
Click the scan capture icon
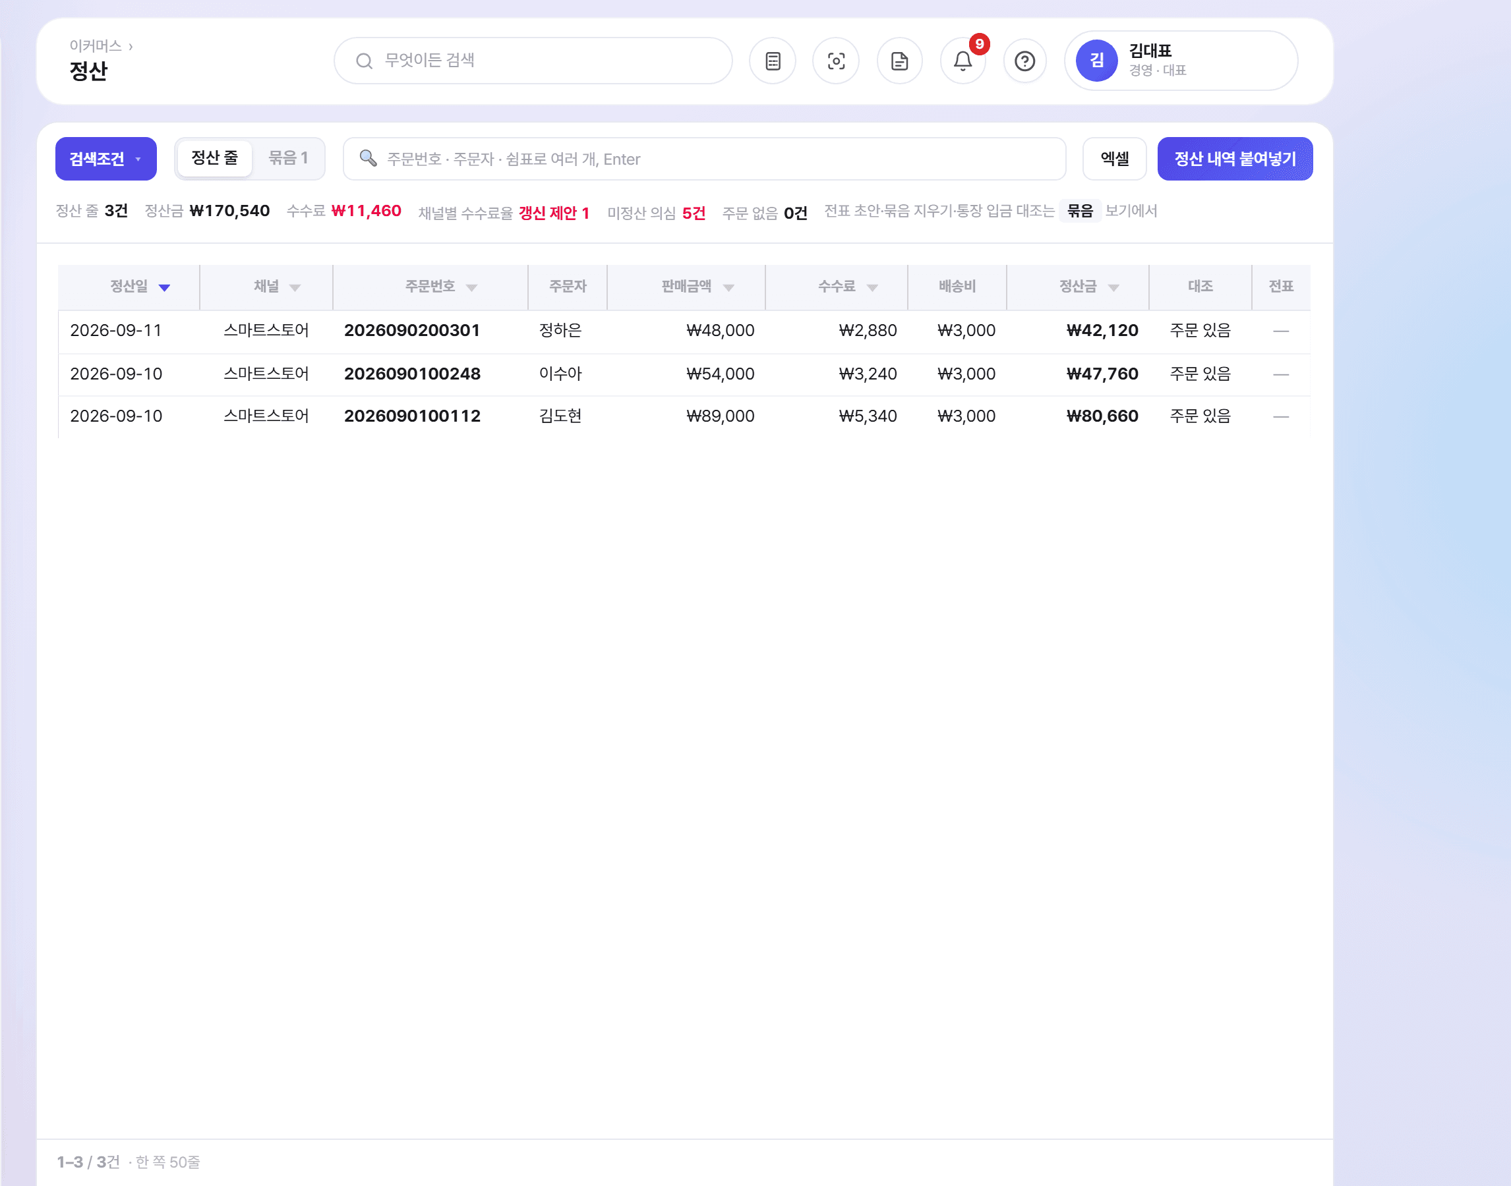836,61
